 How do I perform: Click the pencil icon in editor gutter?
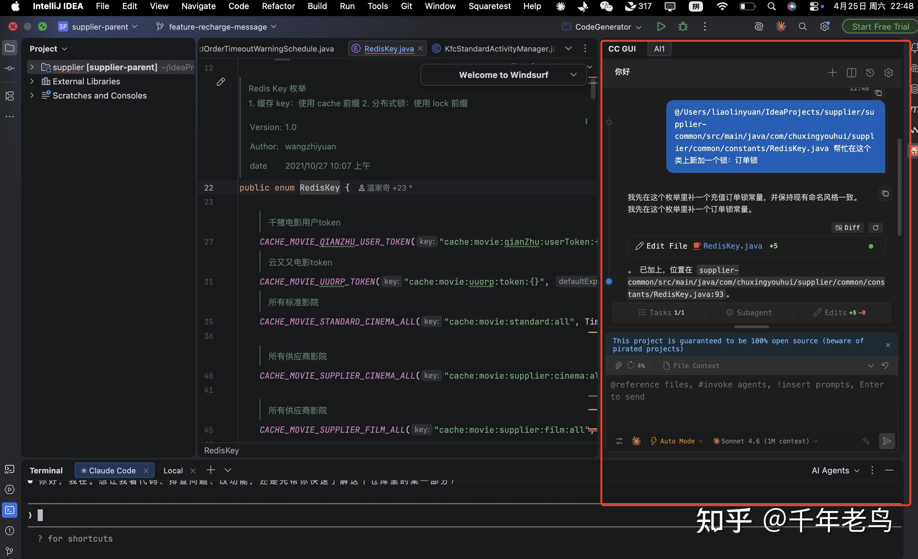coord(220,81)
